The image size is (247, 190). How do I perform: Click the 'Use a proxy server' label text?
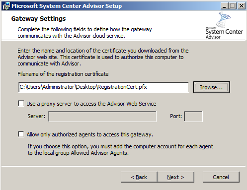[x=91, y=104]
